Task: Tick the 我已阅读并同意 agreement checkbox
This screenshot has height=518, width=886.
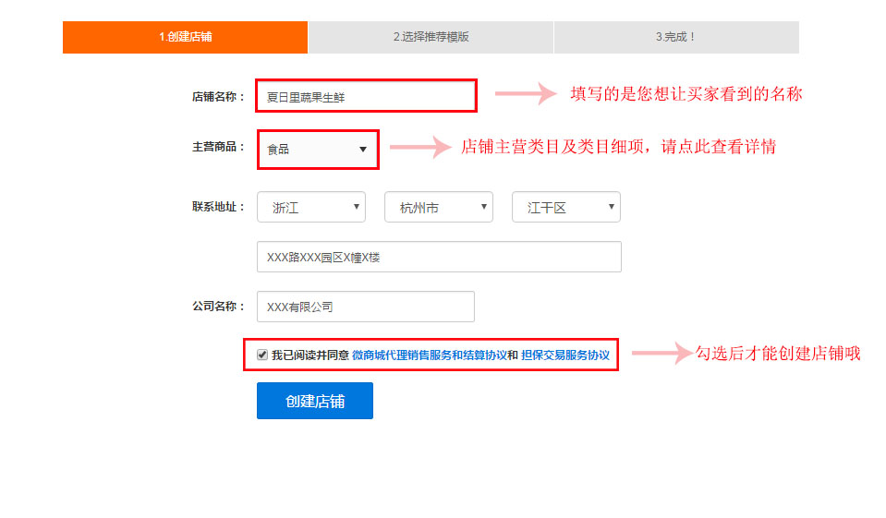Action: coord(262,355)
